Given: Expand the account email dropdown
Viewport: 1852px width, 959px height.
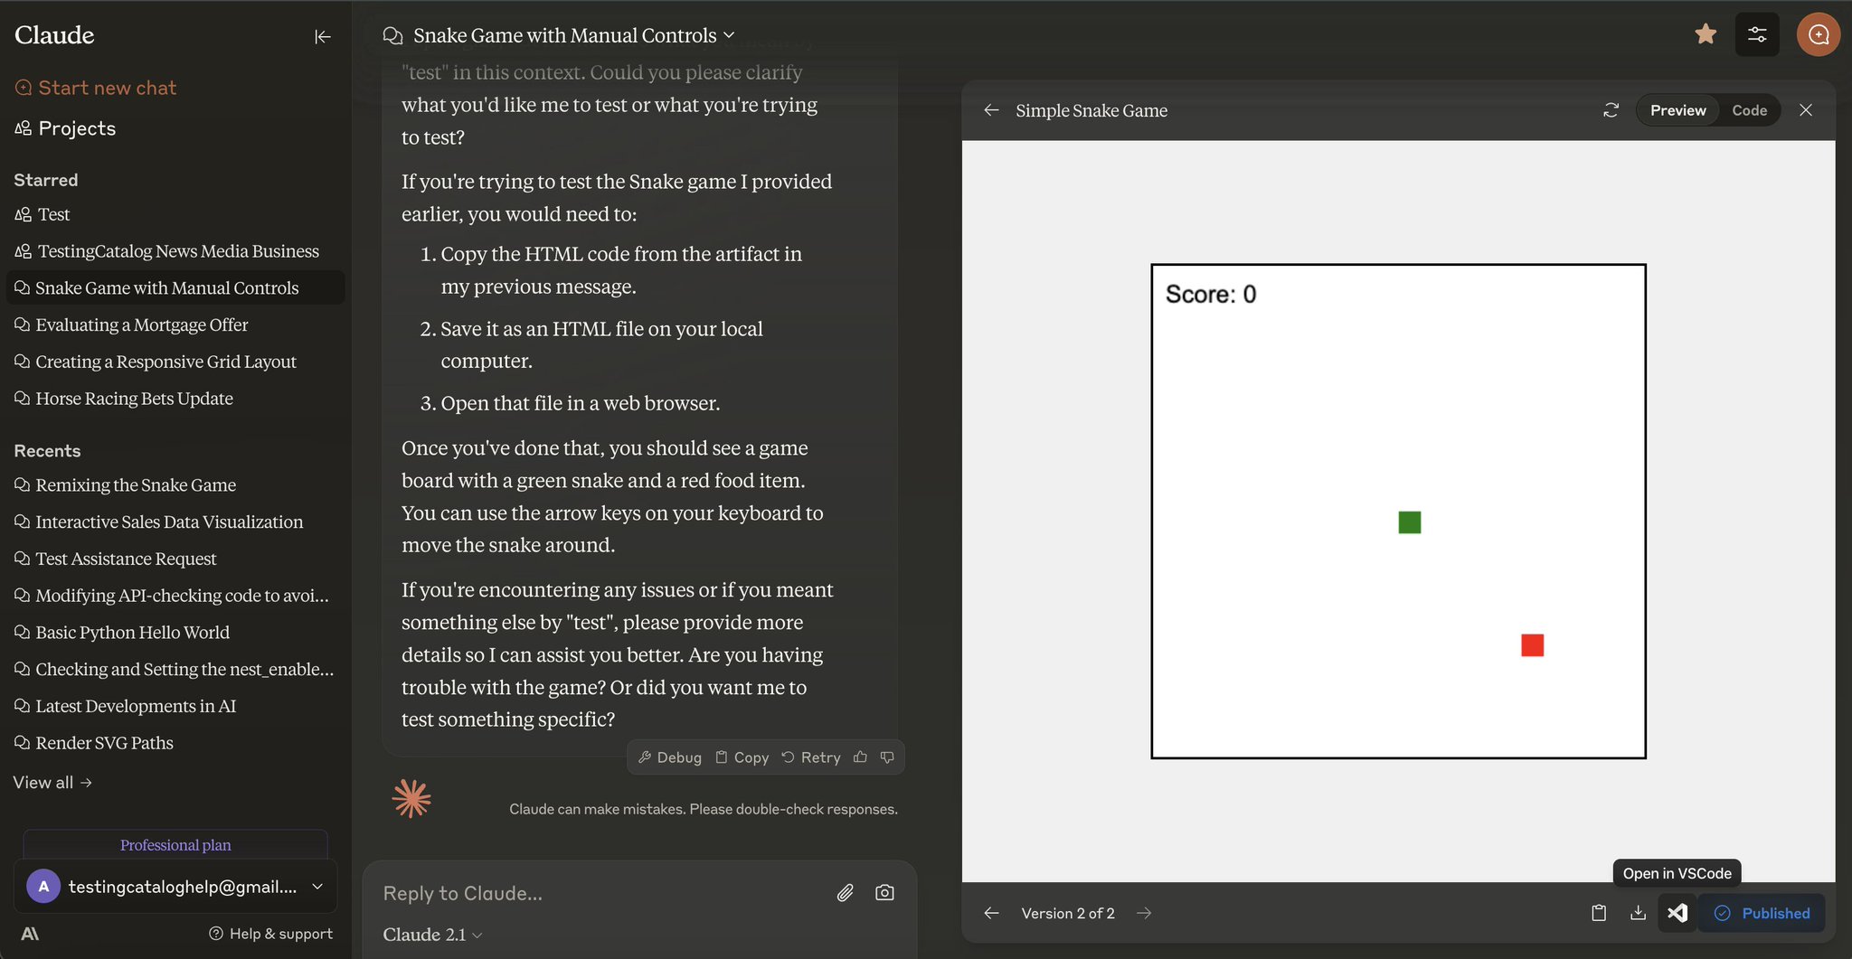Looking at the screenshot, I should pos(317,887).
